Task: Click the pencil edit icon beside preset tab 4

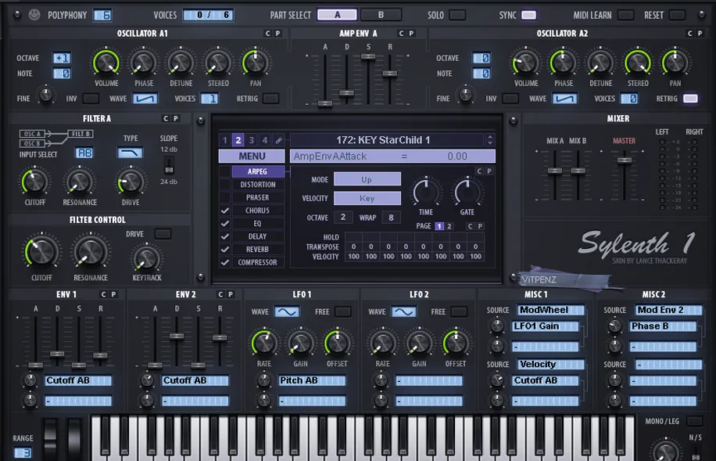Action: [x=278, y=140]
